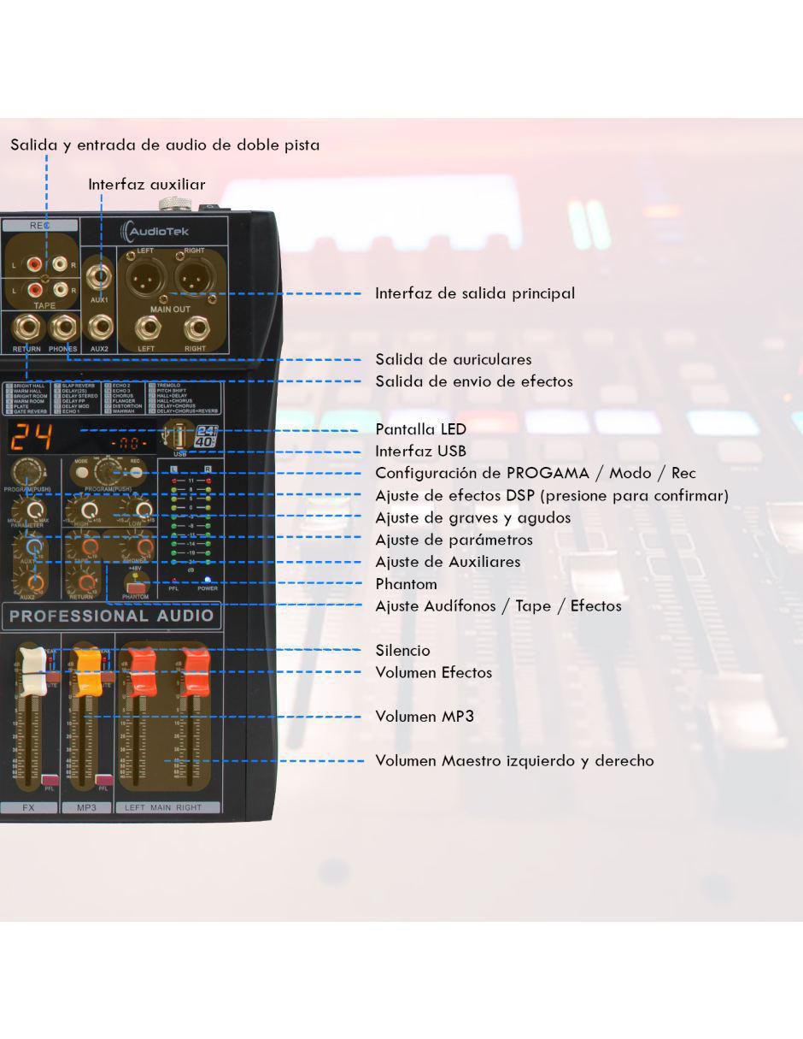Screen dimensions: 803x1039
Task: Click 'Ajuste de graves y agudos' caption
Action: 473,518
